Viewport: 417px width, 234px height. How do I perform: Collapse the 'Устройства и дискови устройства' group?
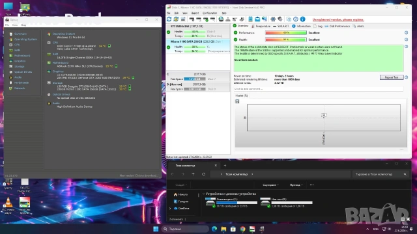204,194
